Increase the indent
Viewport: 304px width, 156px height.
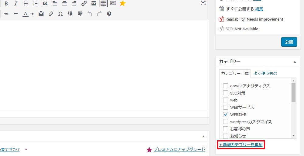(80, 14)
